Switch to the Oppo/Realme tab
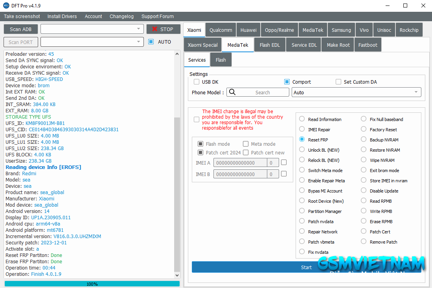432x288 pixels. coord(279,30)
